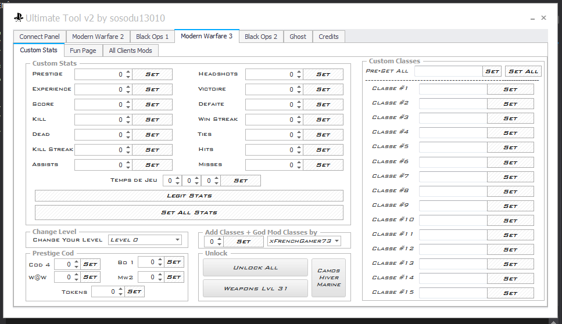Open the Credits tab

coord(329,37)
